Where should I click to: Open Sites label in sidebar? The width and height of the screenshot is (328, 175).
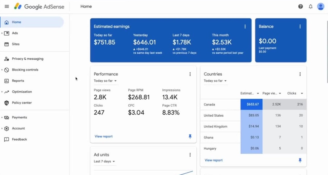[x=16, y=44]
